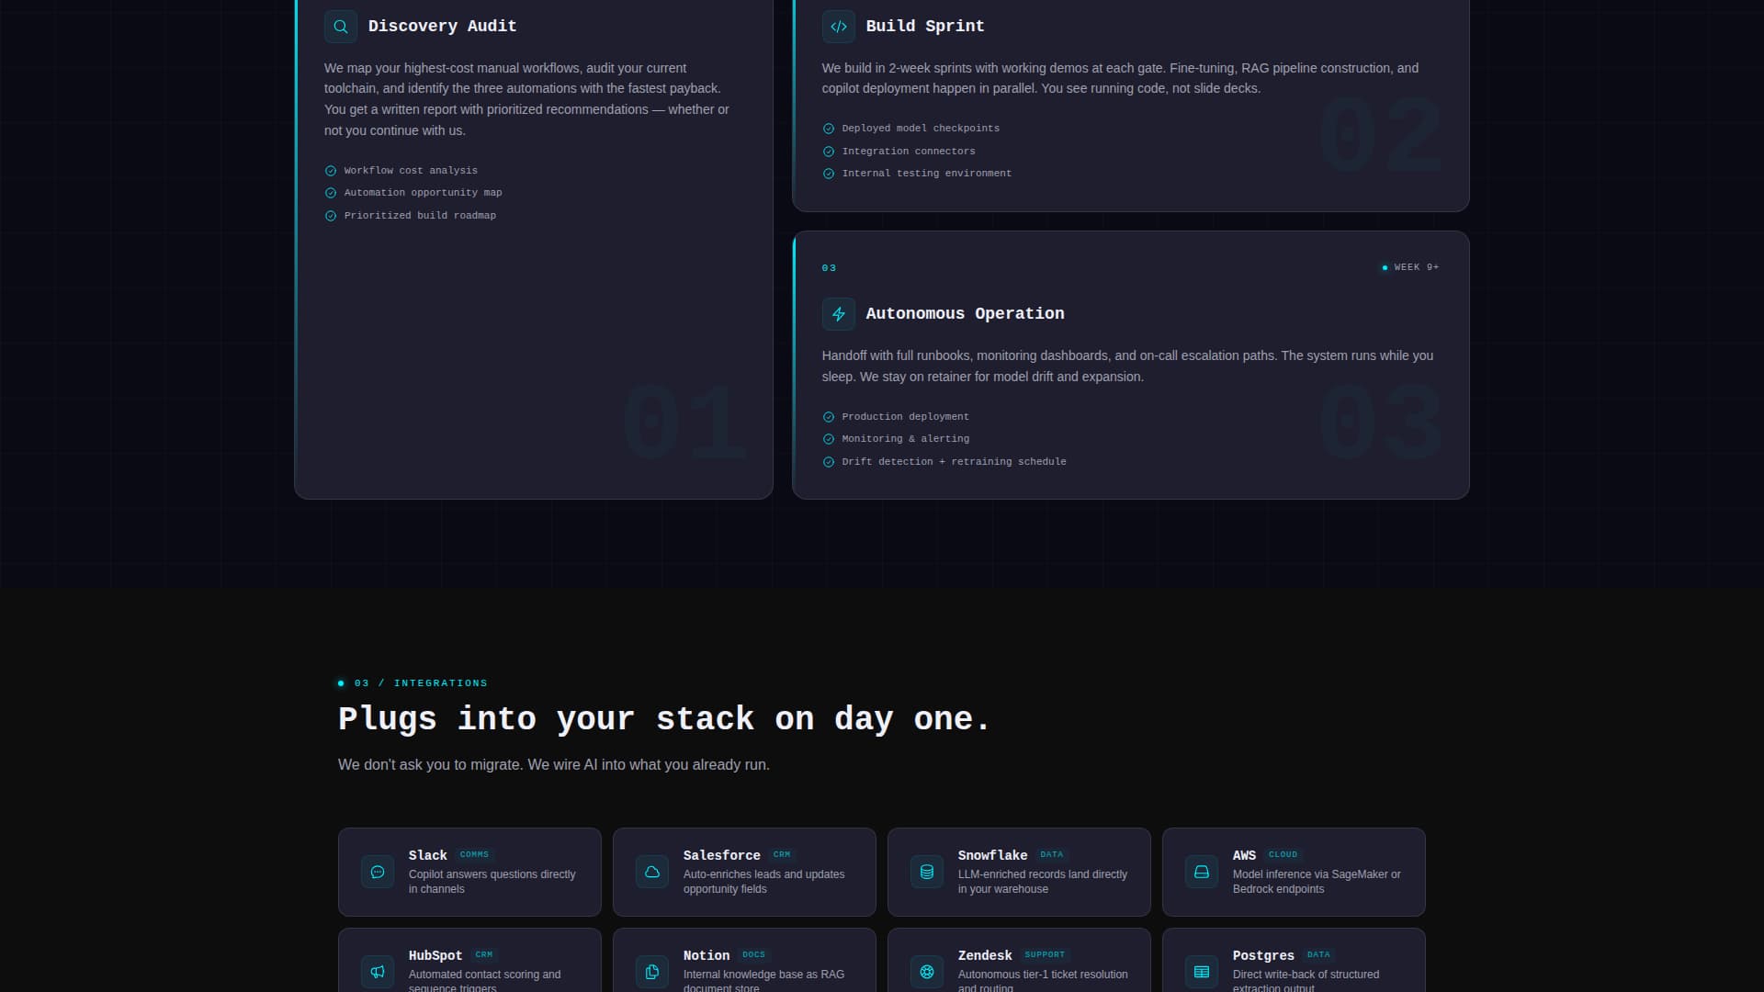Click check icon beside Monitoring & alerting
Image resolution: width=1764 pixels, height=992 pixels.
point(829,439)
